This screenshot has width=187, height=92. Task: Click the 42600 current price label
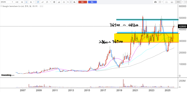click(x=182, y=26)
